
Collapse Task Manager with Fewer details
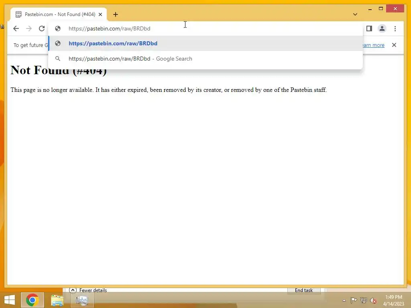pos(88,290)
